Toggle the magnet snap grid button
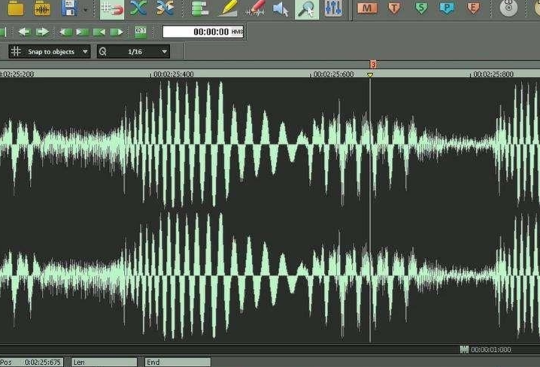The image size is (540, 367). point(112,9)
